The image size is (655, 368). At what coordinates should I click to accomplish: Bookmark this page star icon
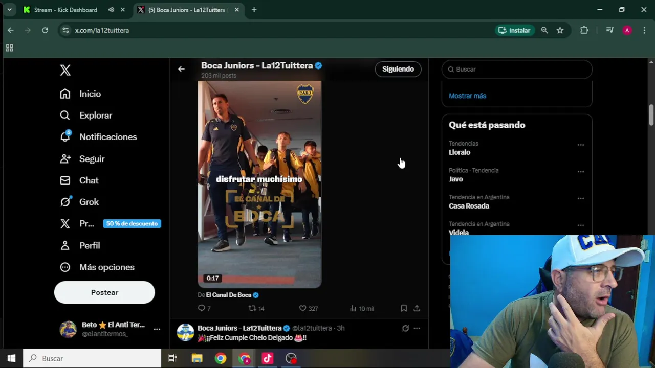click(x=560, y=30)
